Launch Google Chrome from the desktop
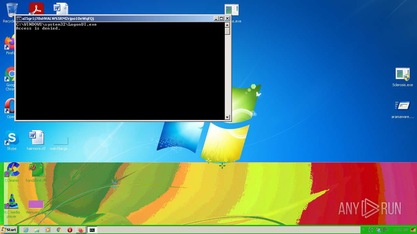This screenshot has width=417, height=234. 10,78
